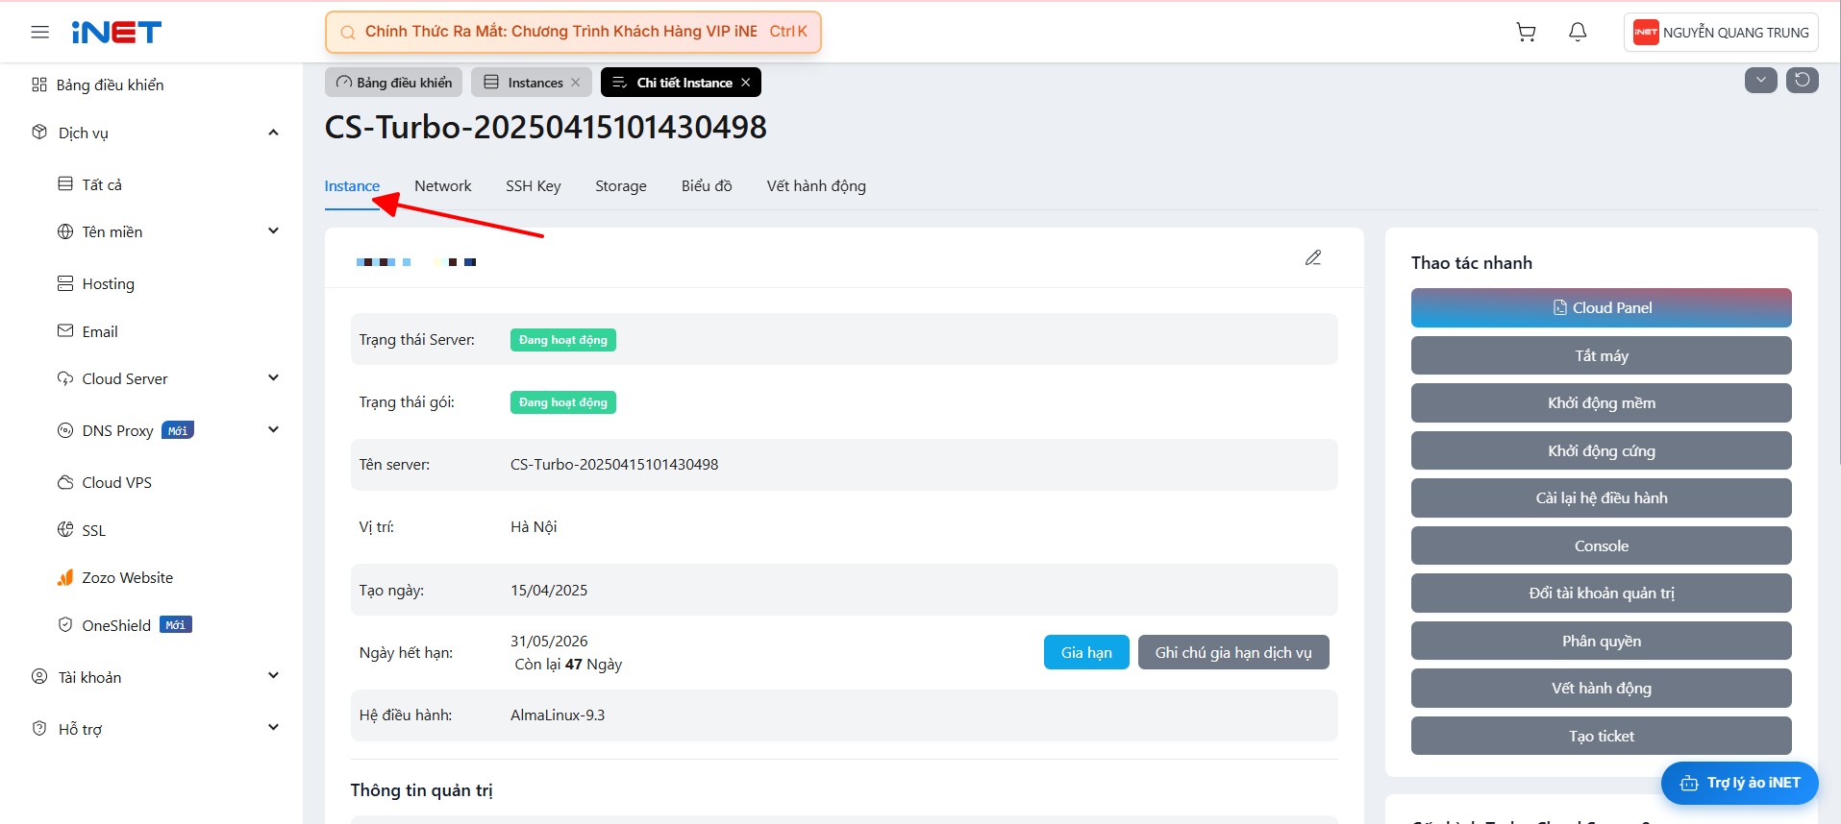This screenshot has height=824, width=1841.
Task: Click the Hà Nội location value
Action: pyautogui.click(x=534, y=527)
